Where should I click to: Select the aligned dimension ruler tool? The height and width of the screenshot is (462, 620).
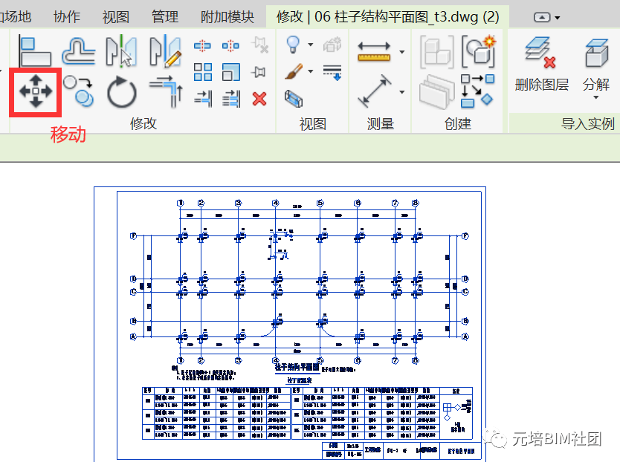click(x=375, y=51)
